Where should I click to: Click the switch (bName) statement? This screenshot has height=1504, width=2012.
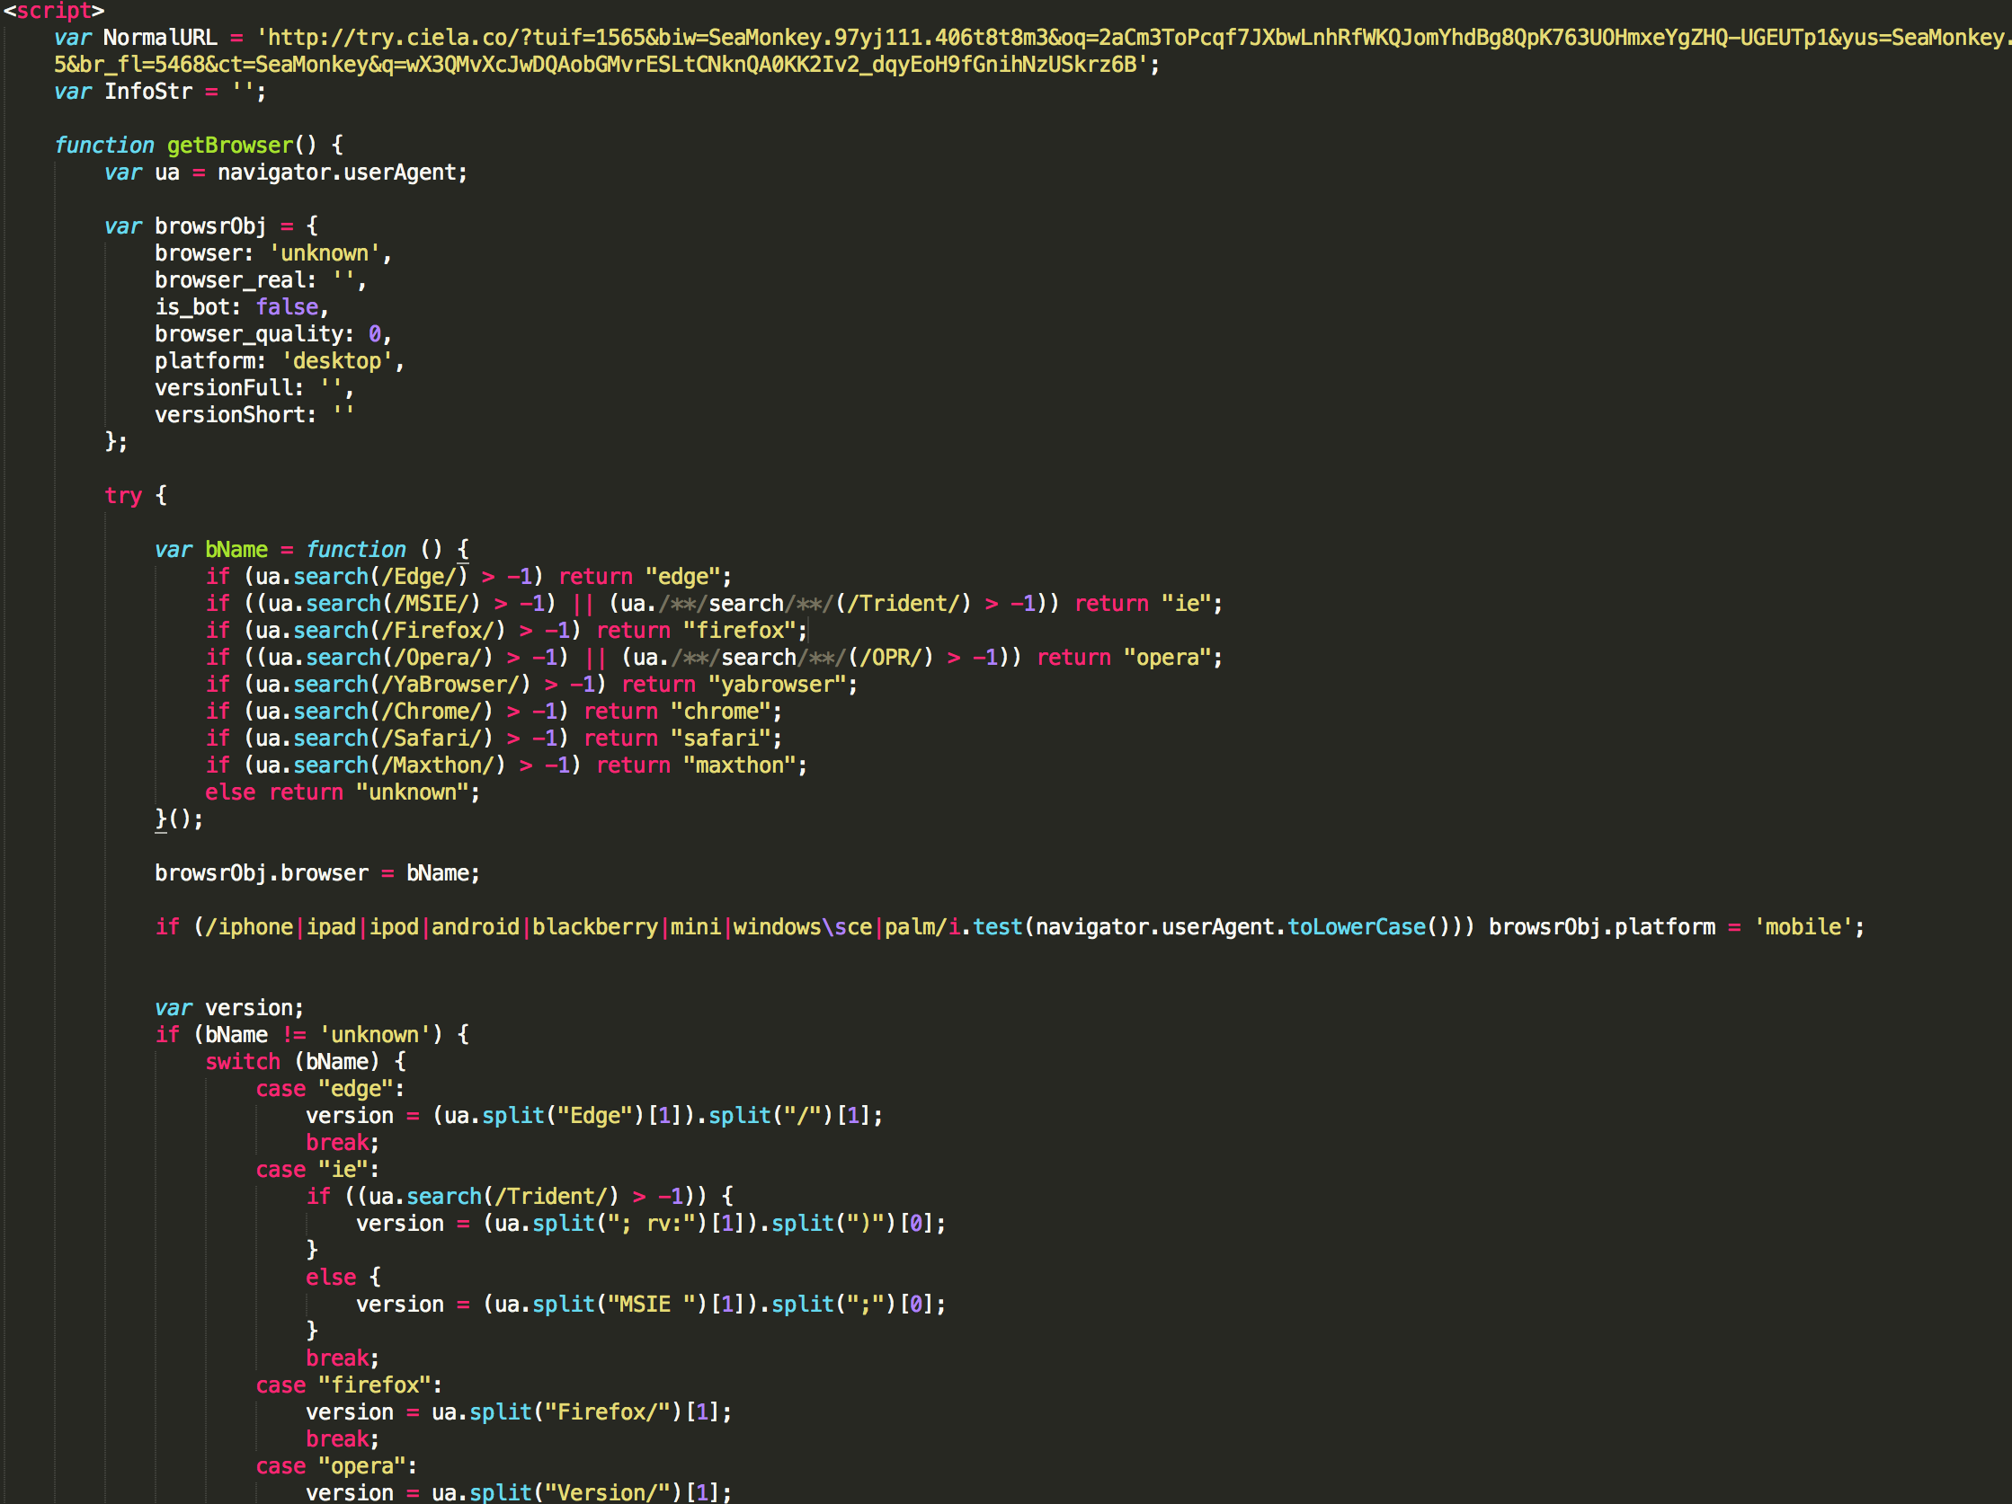point(305,1062)
